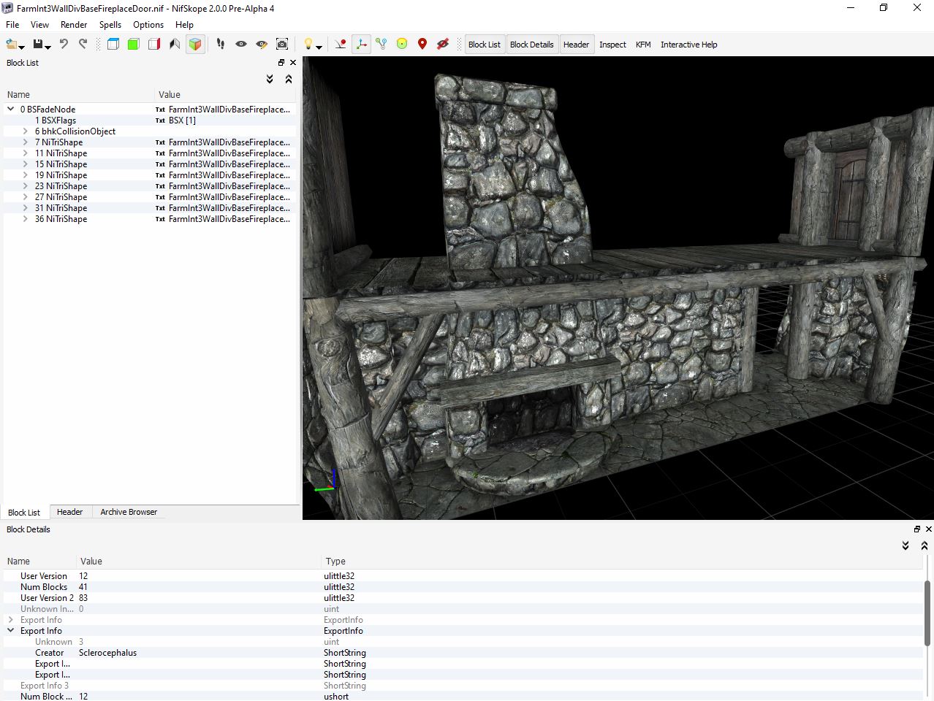Expand the 6 bhkCollisionObject node
Screen dimensions: 934x701
pos(26,131)
